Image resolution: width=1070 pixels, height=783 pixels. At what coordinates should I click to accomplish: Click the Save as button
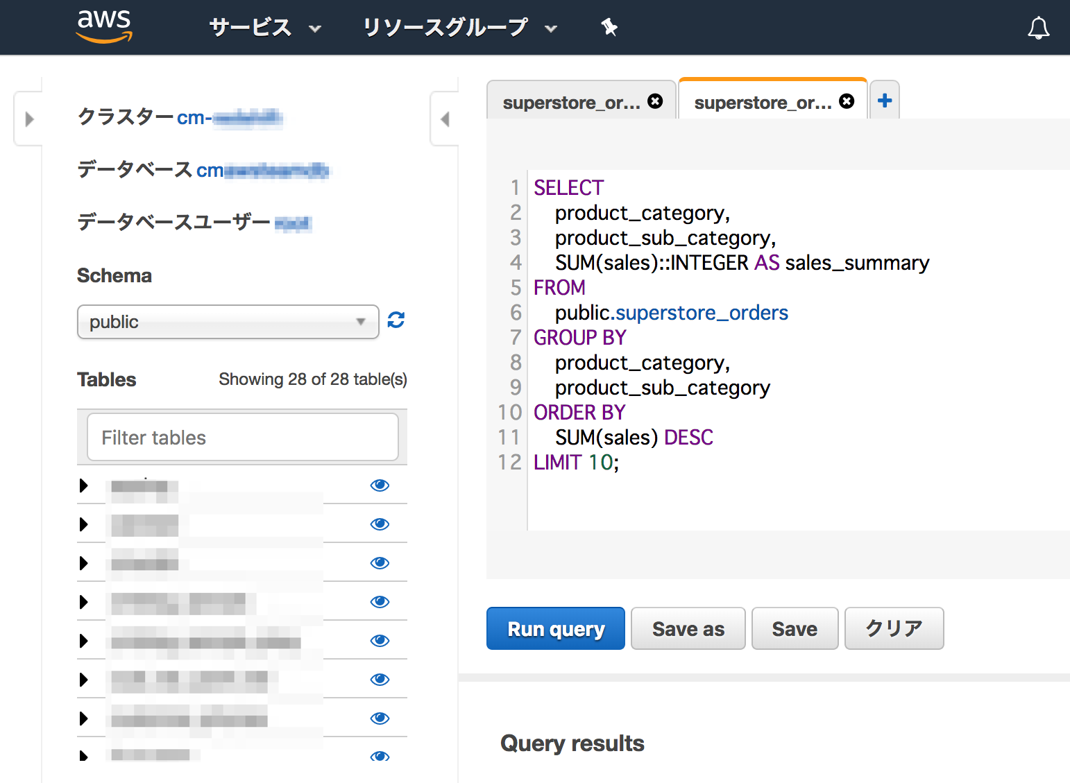click(x=688, y=628)
